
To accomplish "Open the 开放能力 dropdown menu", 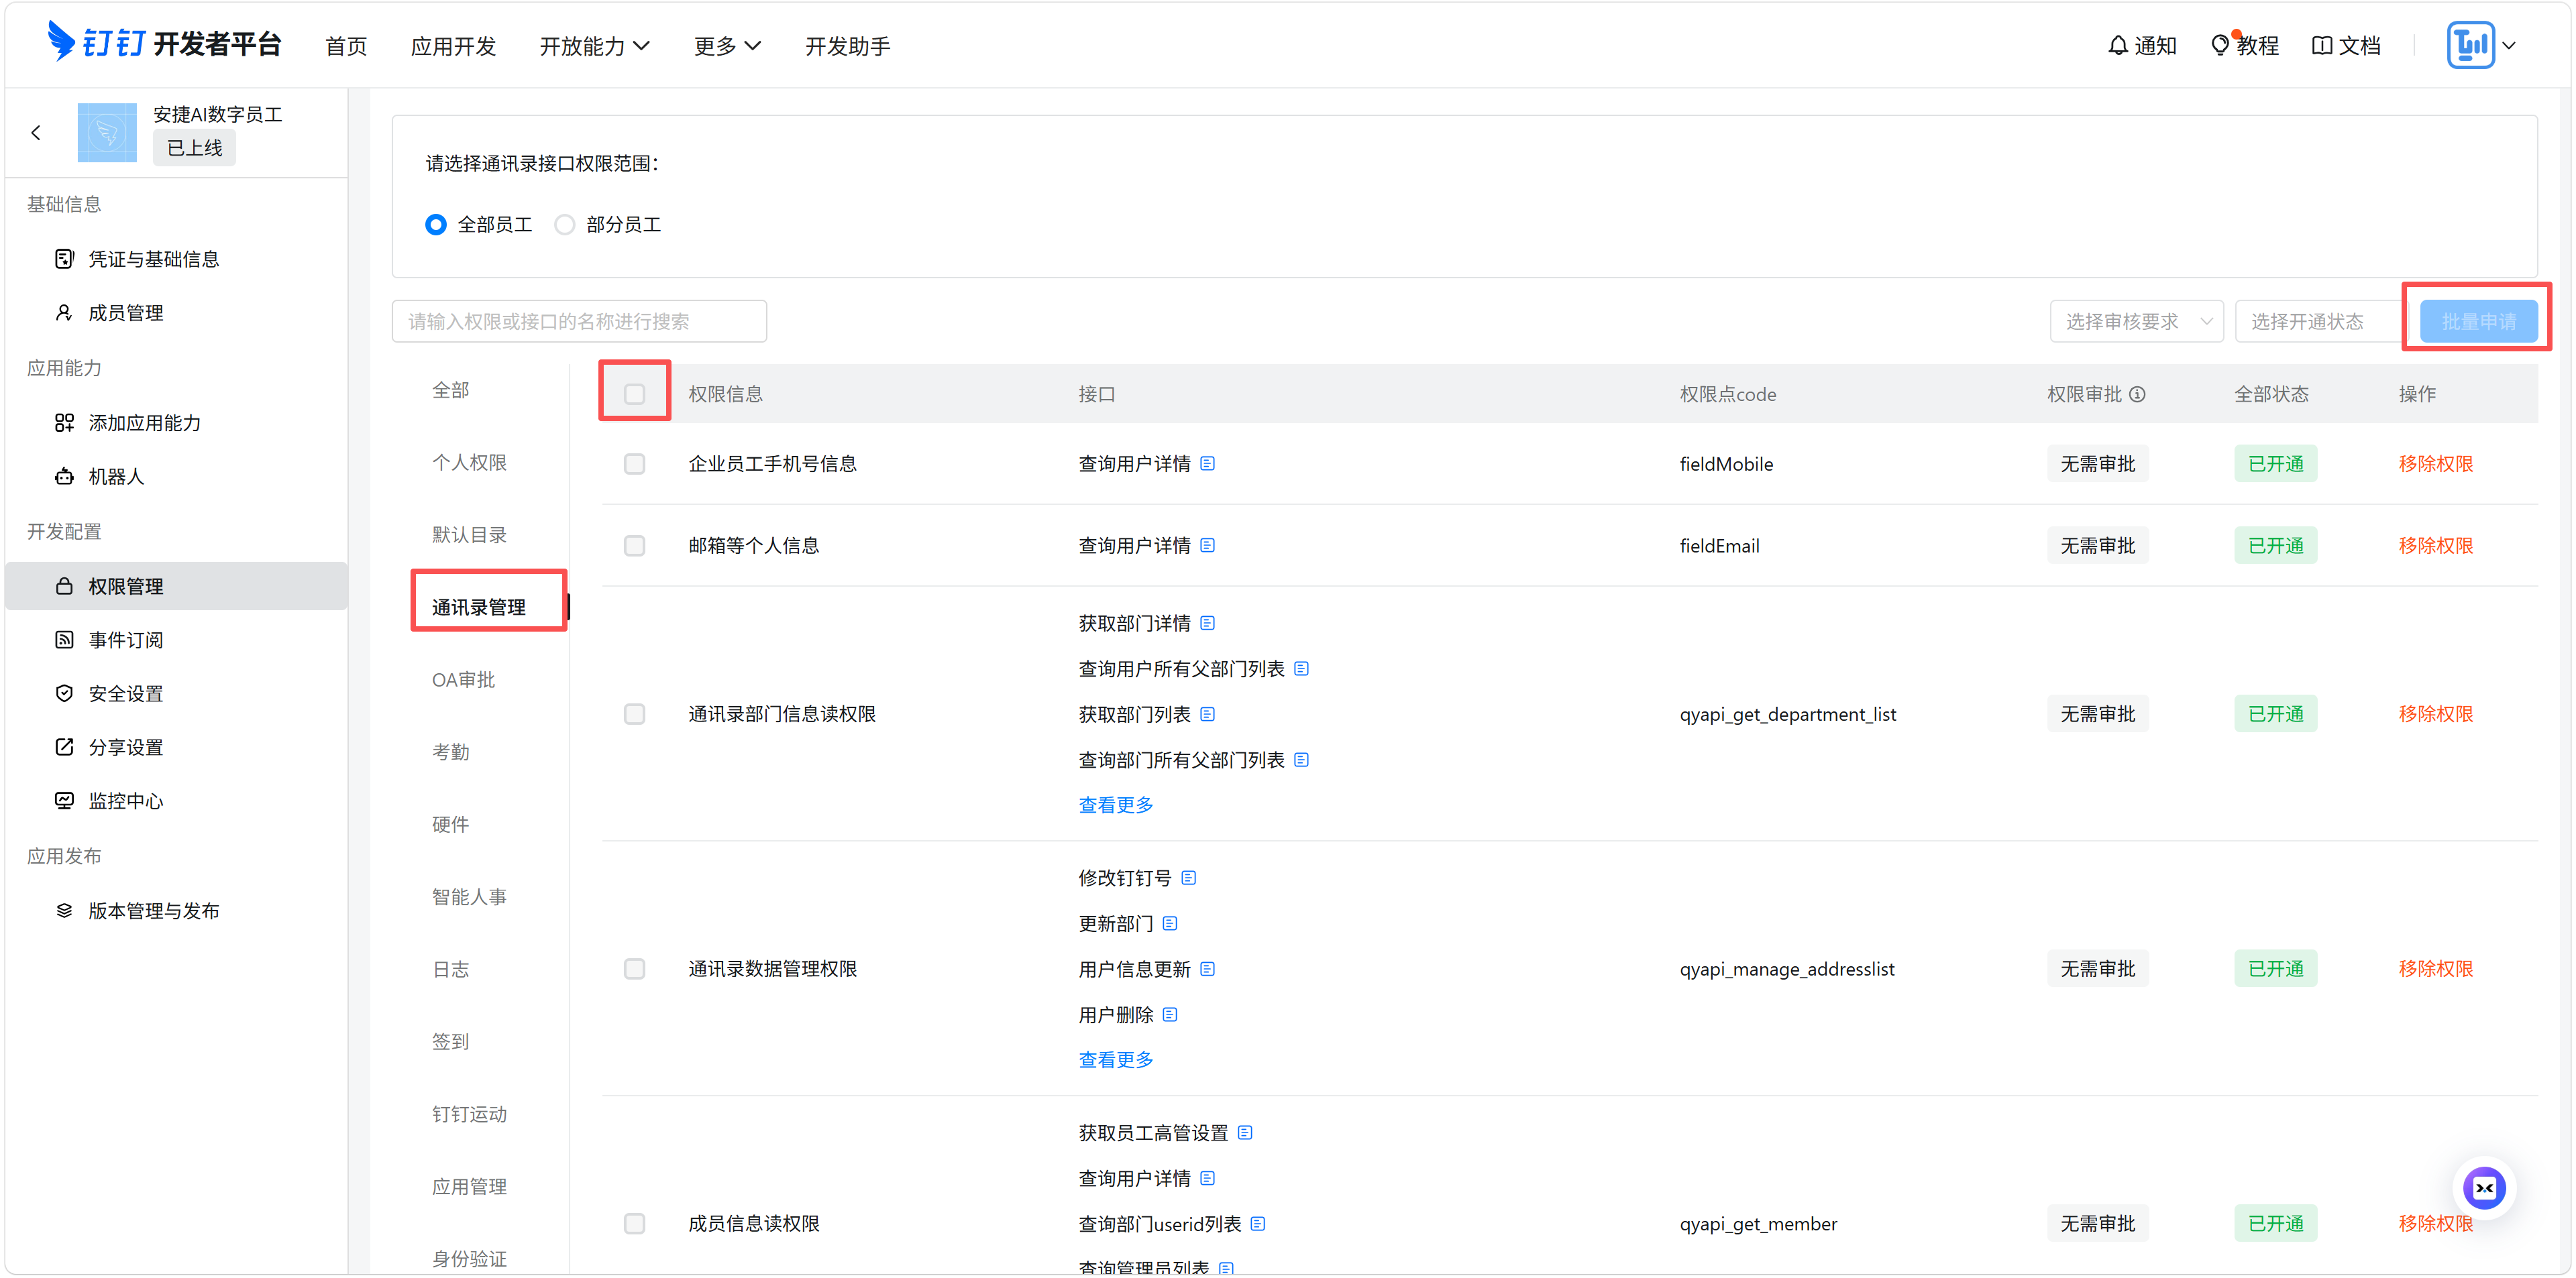I will [595, 45].
